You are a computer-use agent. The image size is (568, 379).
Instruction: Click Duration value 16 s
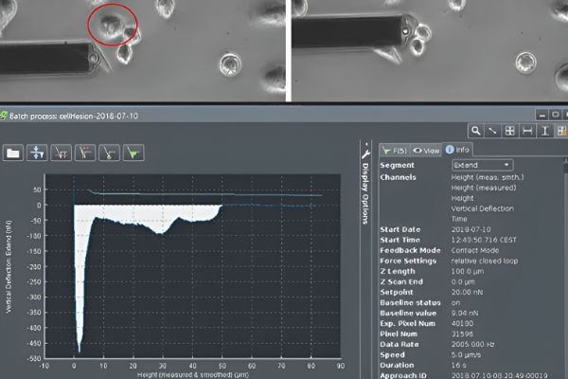(458, 365)
